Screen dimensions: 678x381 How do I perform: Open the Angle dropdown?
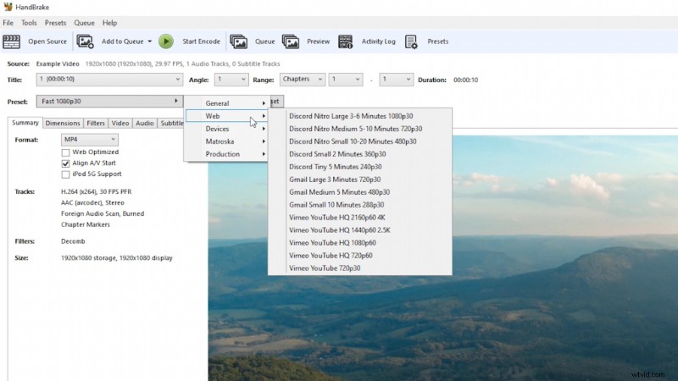click(x=231, y=80)
